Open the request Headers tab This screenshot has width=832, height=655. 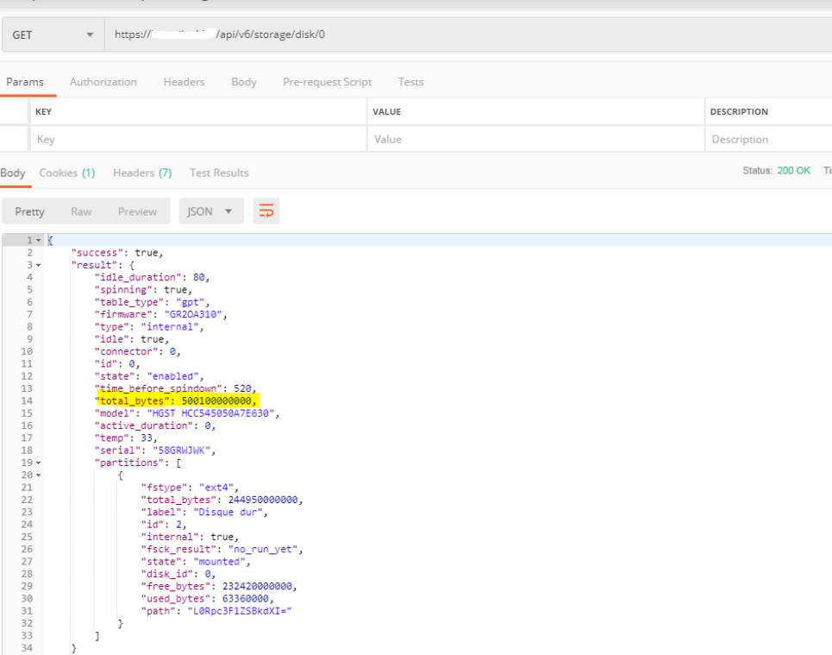point(184,82)
